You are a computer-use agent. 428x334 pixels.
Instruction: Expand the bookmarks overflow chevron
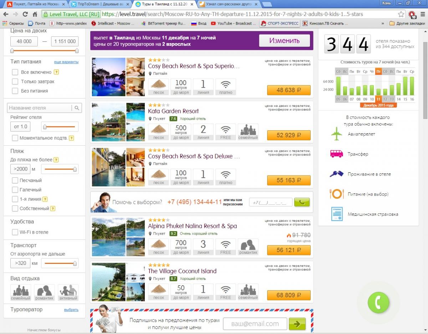tap(383, 24)
